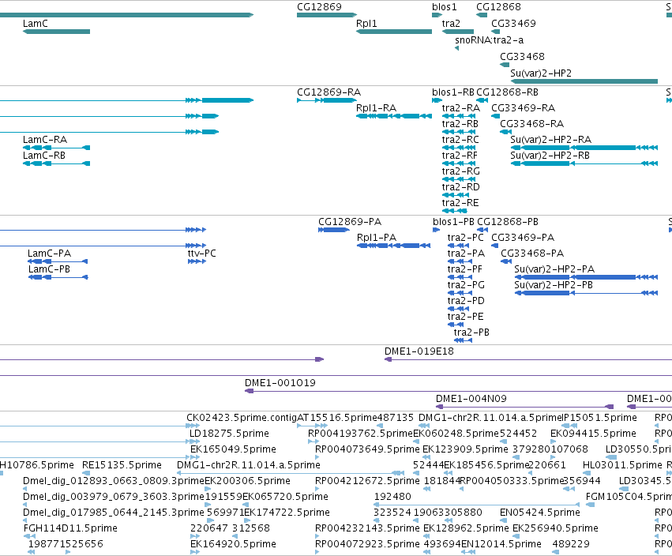Click the EK065720.5prime EST label
The height and width of the screenshot is (556, 672).
click(285, 497)
